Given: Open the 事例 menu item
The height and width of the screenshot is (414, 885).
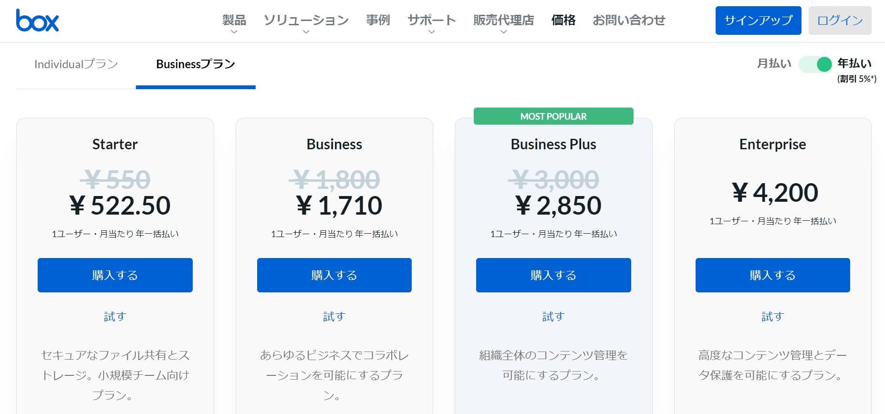Looking at the screenshot, I should tap(378, 20).
